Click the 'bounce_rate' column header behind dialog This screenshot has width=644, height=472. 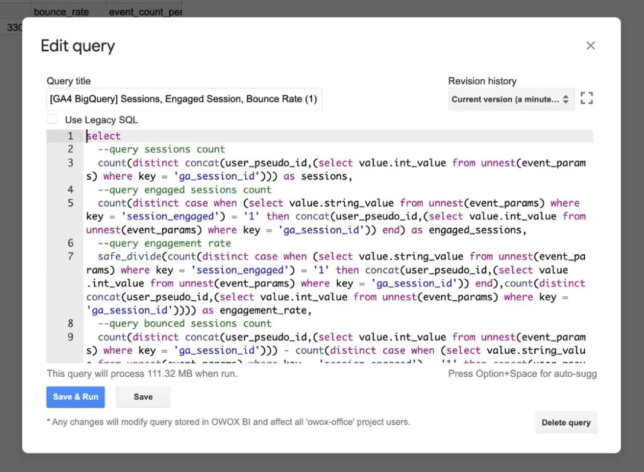pyautogui.click(x=61, y=12)
